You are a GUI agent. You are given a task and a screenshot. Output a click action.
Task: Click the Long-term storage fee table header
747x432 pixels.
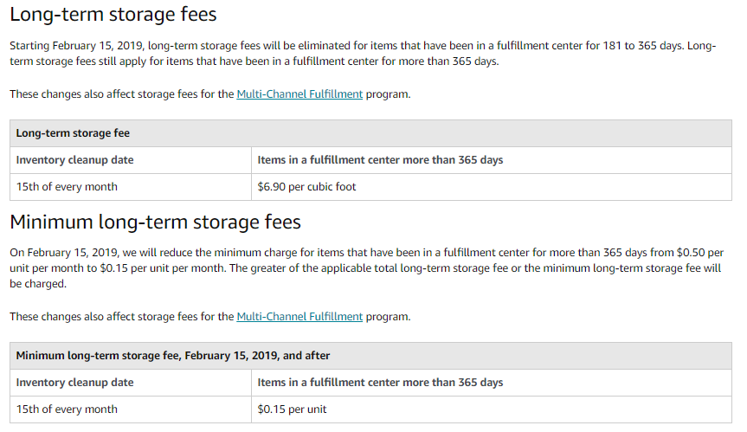[370, 133]
